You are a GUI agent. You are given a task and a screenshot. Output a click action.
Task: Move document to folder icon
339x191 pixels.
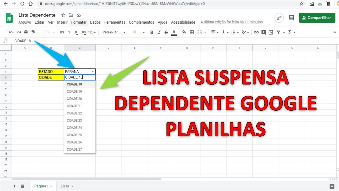(71, 15)
